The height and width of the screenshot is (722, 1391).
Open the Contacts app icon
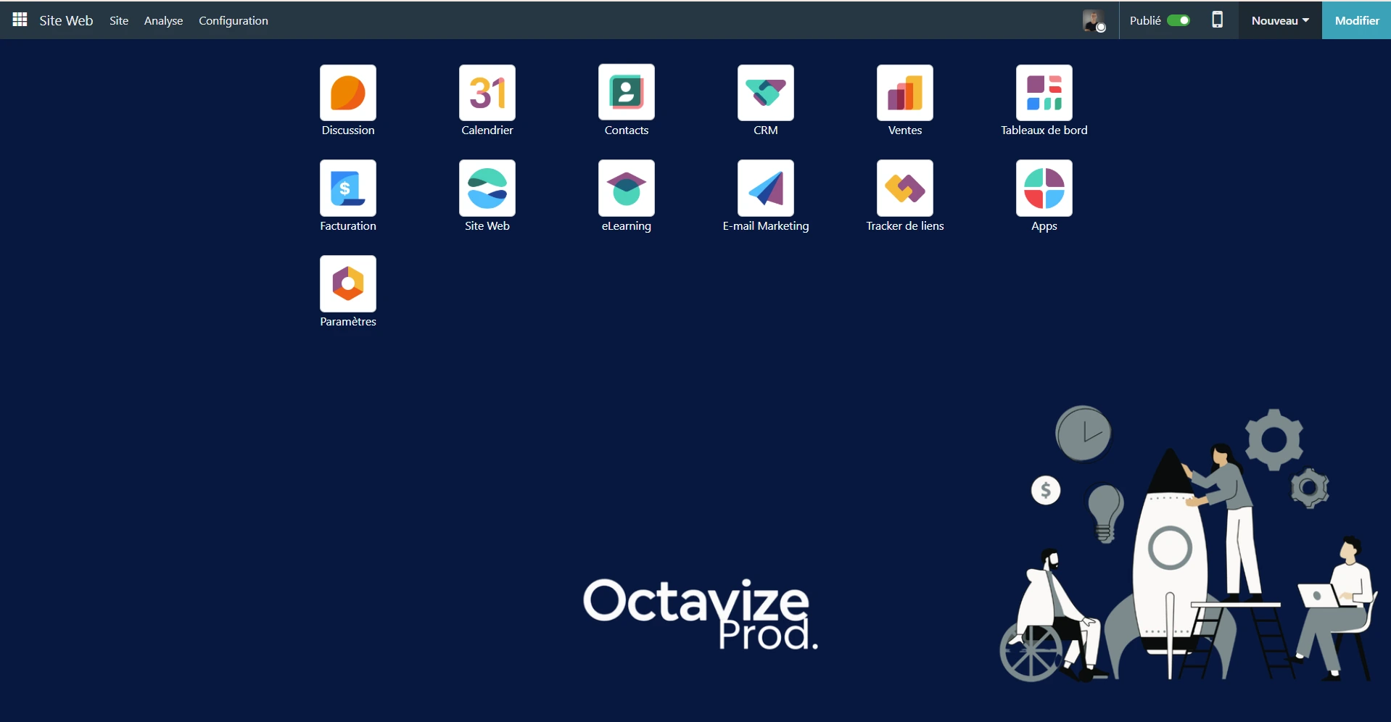[627, 93]
